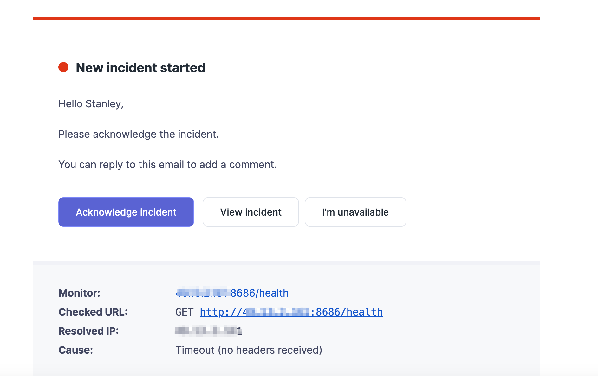Click I'm unavailable to decline responding

click(355, 212)
